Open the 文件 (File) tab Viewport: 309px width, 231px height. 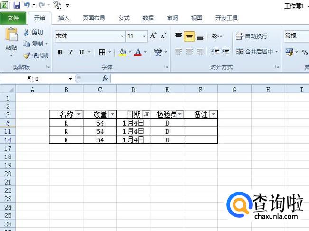pos(13,18)
